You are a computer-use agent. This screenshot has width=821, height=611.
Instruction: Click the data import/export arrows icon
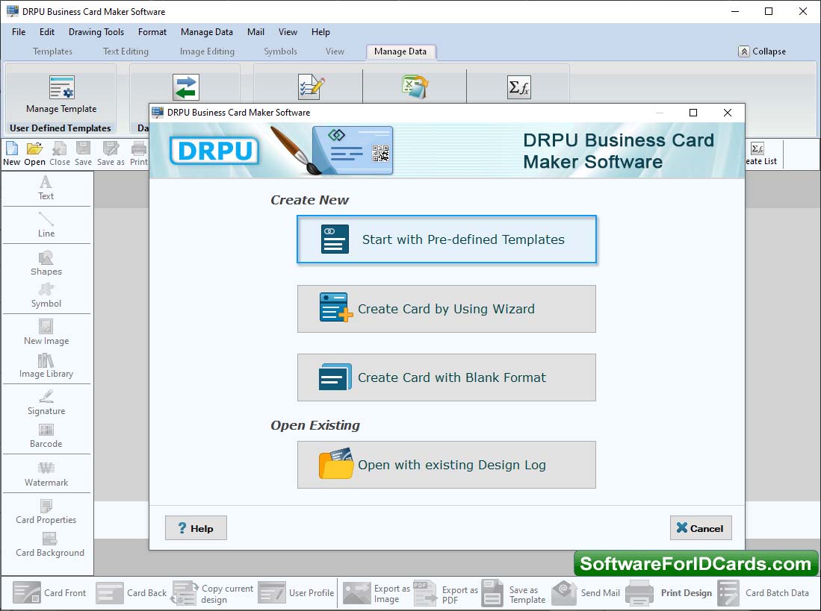[x=186, y=87]
